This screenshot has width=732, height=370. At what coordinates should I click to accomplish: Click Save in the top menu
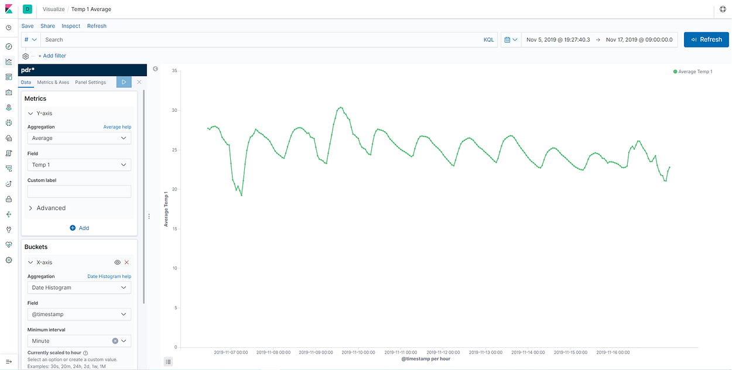[x=28, y=26]
